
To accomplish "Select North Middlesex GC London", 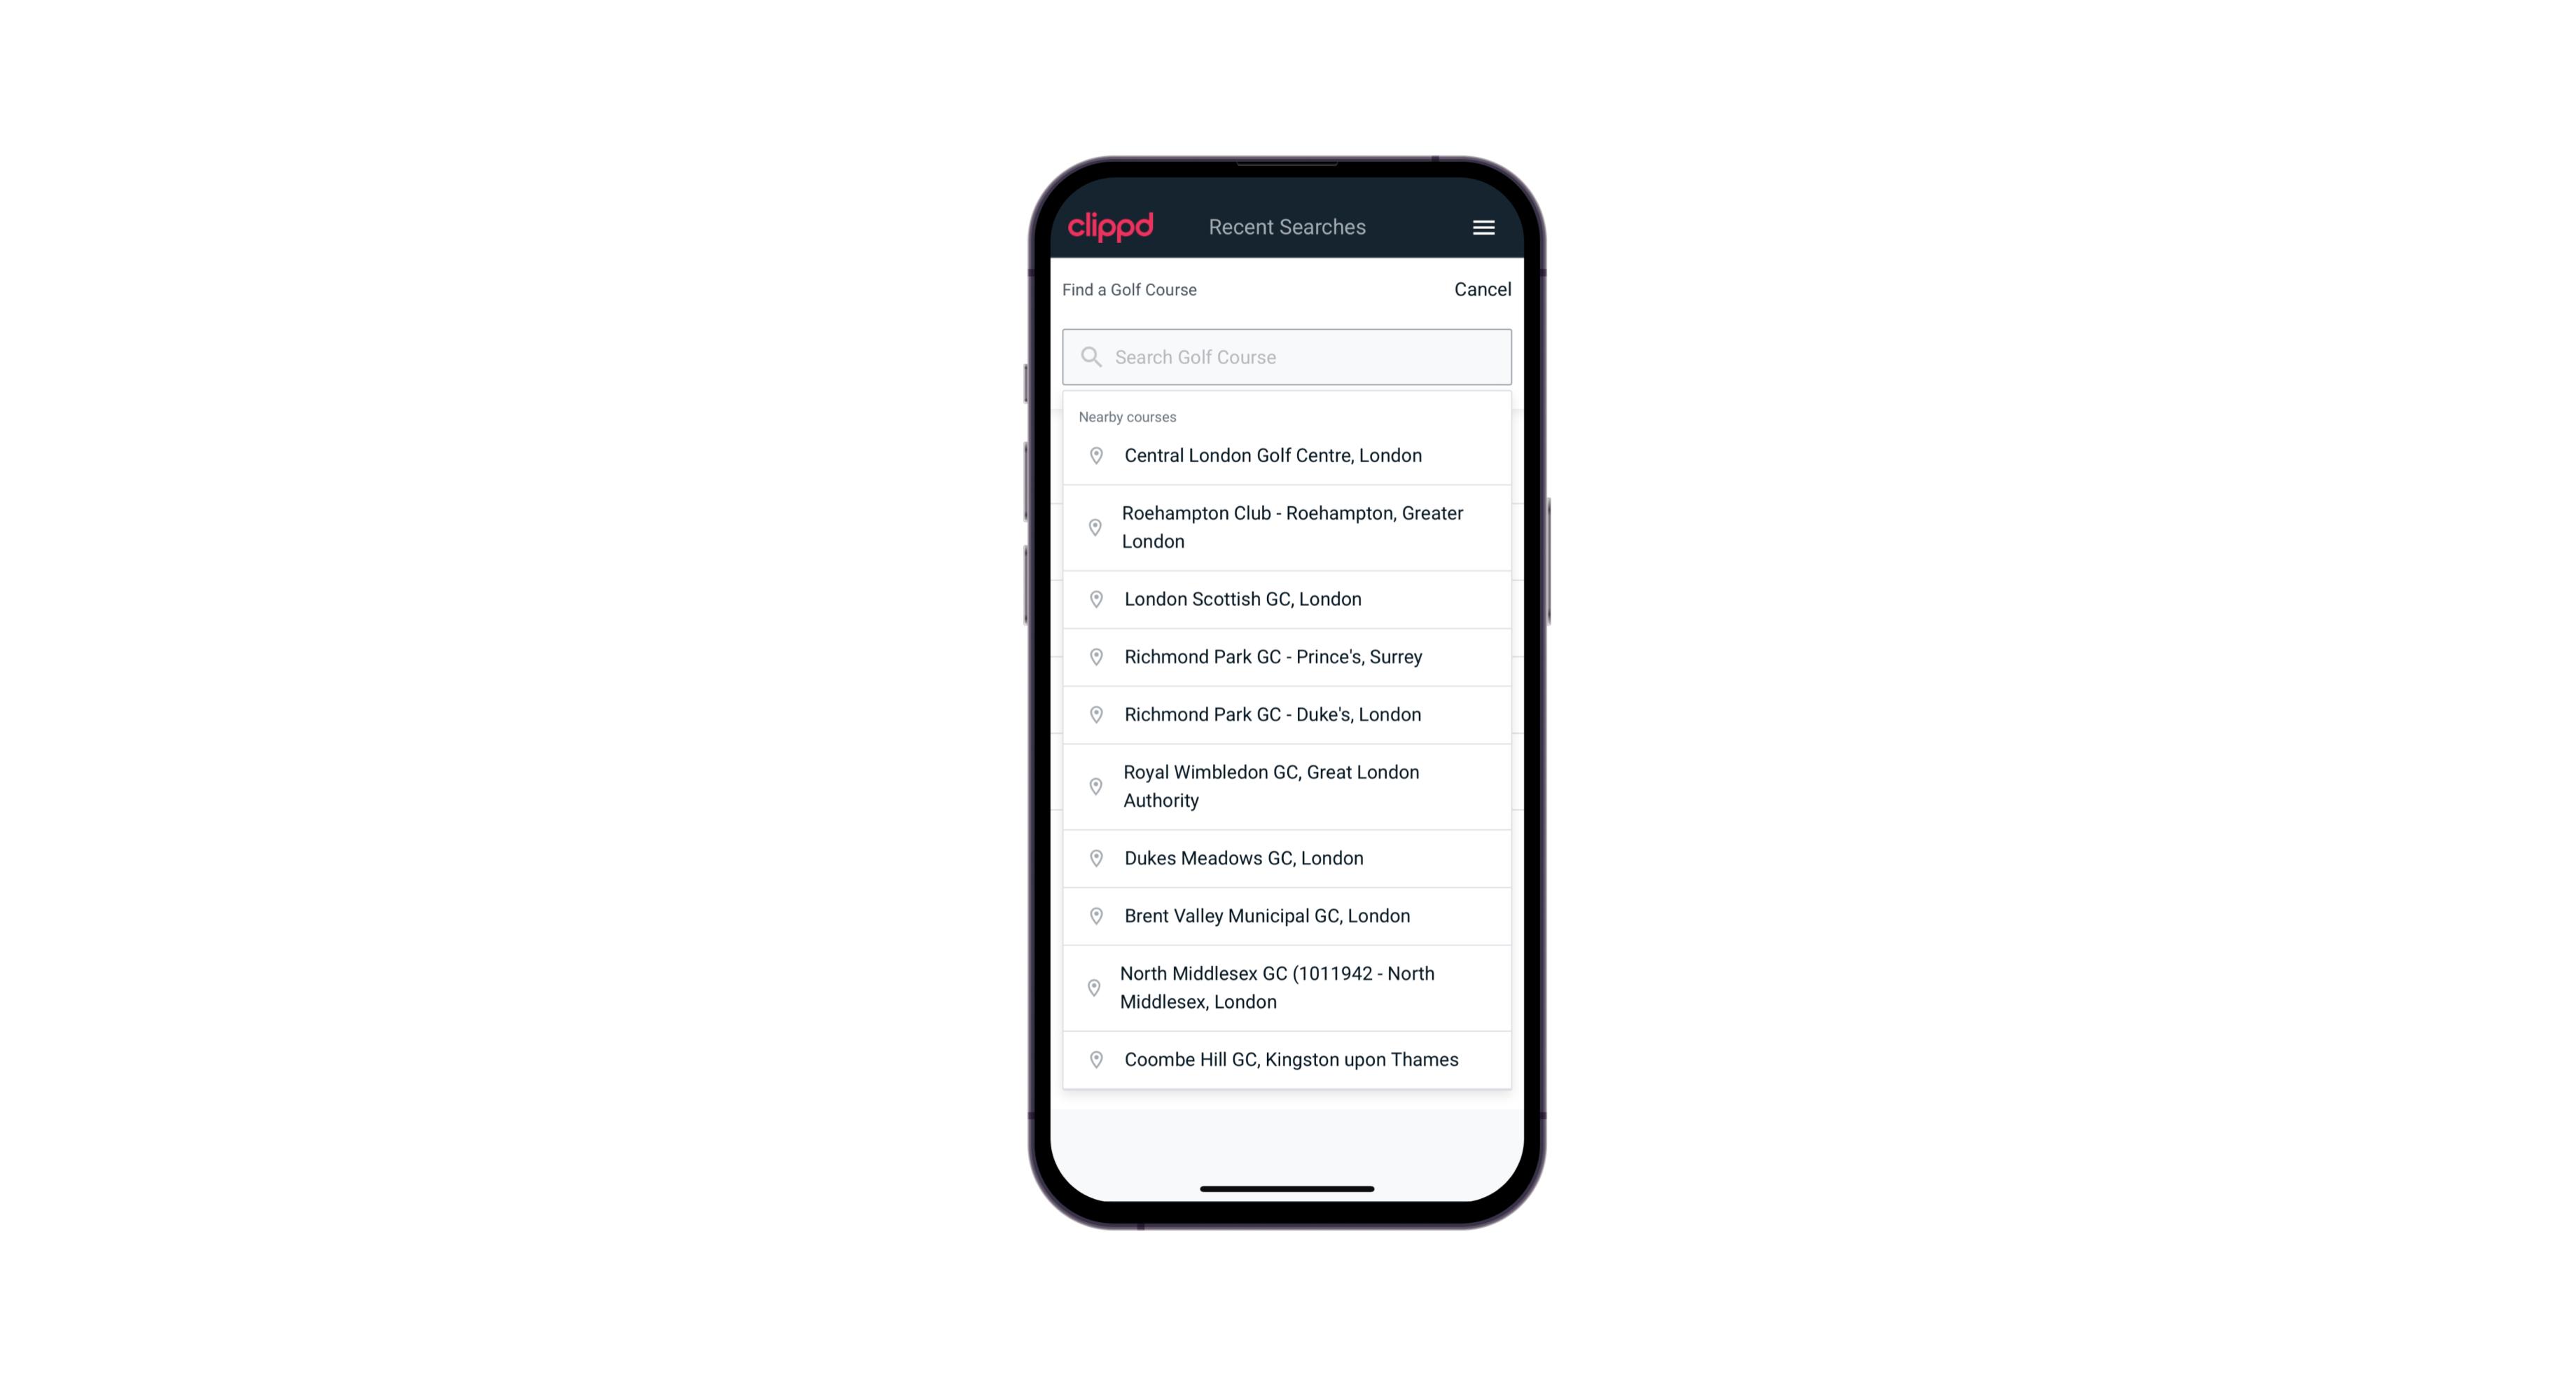I will (1287, 987).
